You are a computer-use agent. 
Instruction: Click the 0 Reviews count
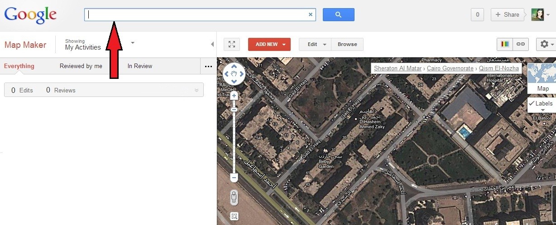pos(61,90)
